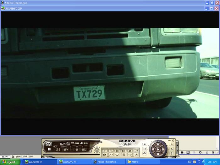Click the title number 01 in DVD display

click(58, 149)
